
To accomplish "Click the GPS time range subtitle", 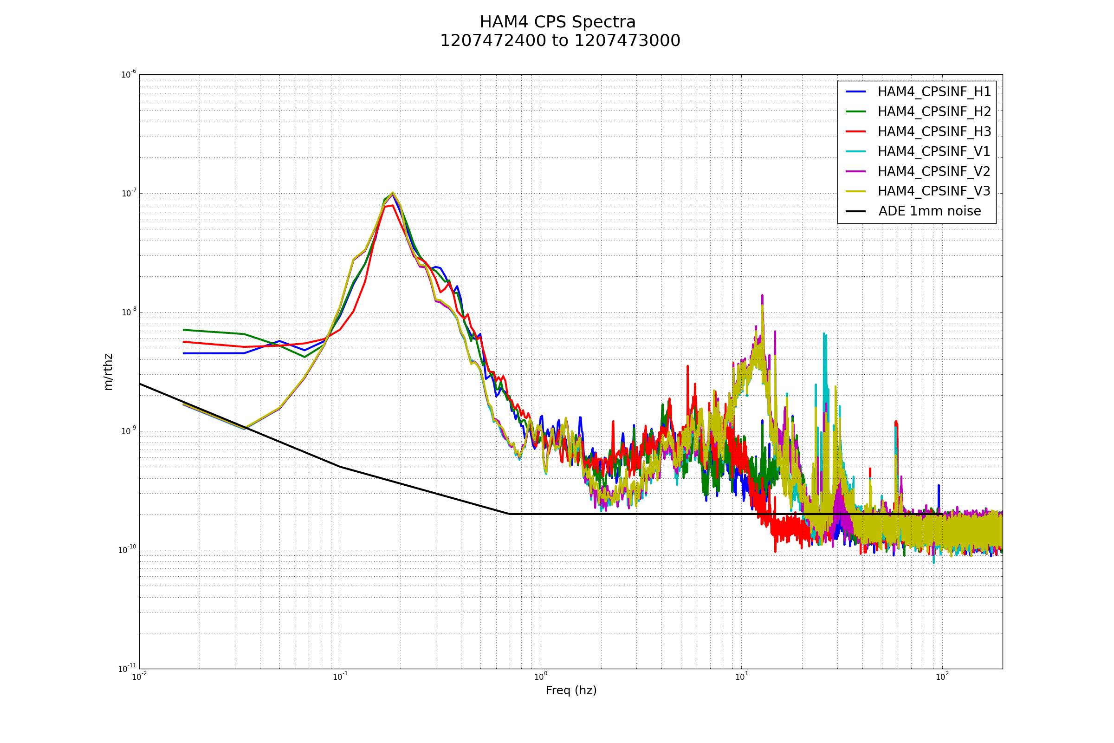I will tap(560, 41).
